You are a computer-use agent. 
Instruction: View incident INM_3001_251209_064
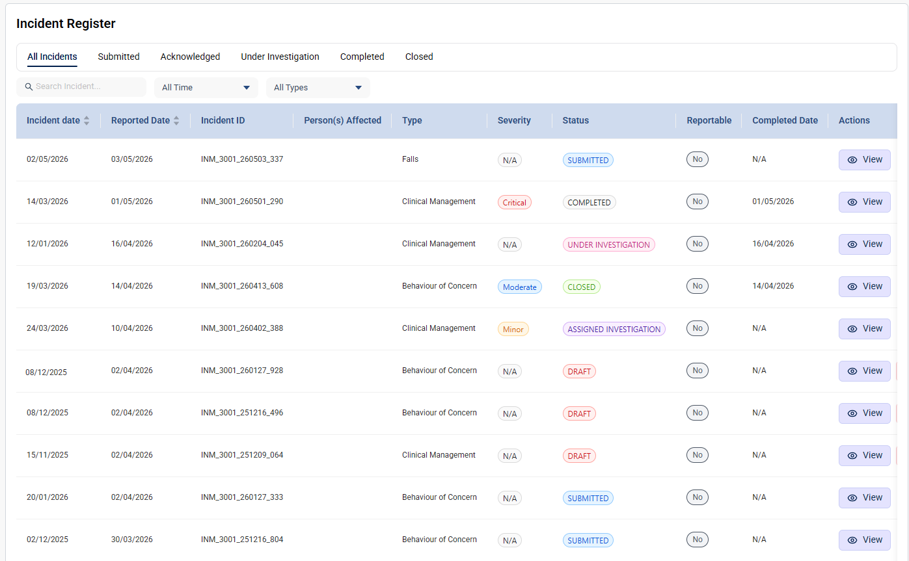coord(865,456)
